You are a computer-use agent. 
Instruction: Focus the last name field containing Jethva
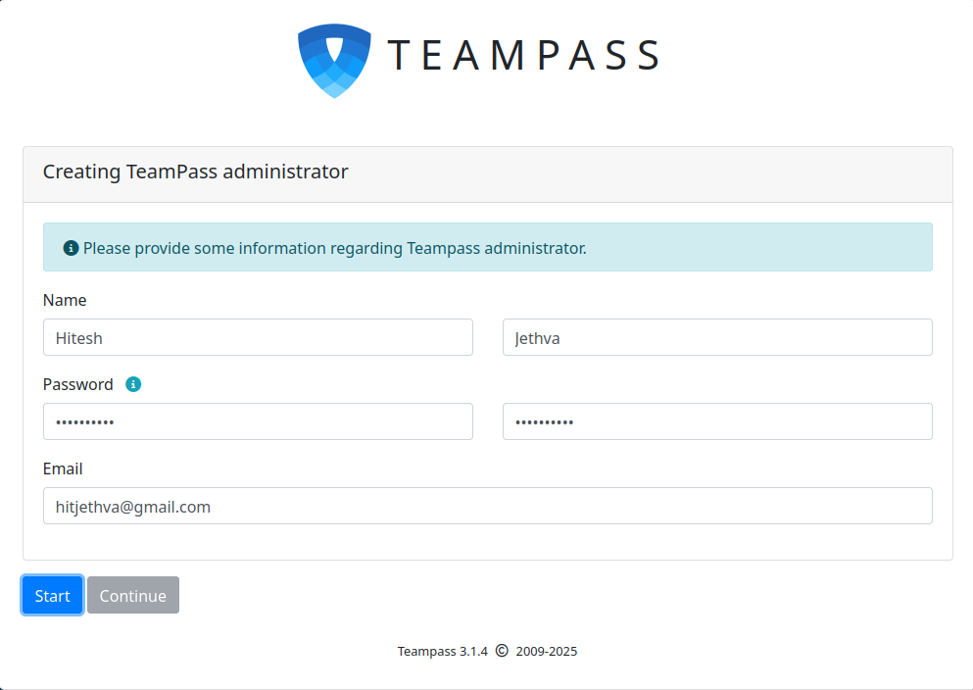point(716,337)
